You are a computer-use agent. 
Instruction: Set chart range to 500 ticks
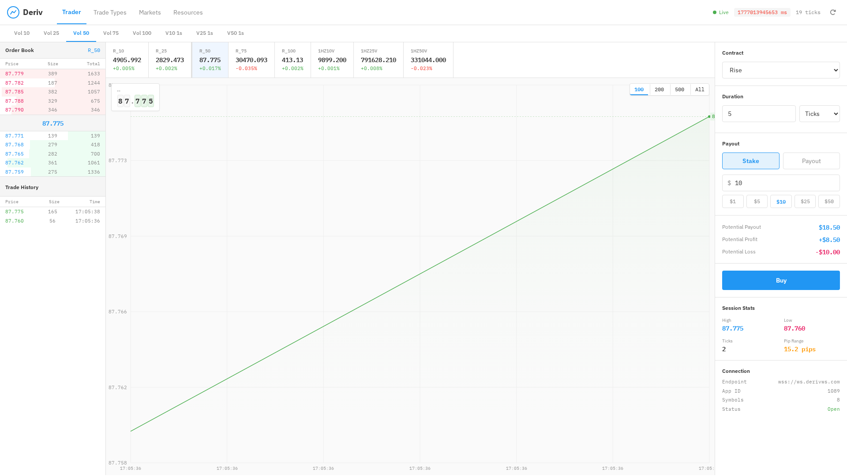tap(680, 89)
